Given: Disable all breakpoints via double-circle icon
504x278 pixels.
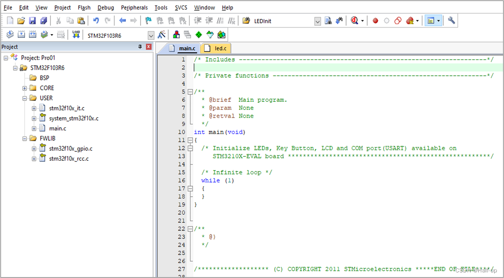Looking at the screenshot, I should pos(398,21).
